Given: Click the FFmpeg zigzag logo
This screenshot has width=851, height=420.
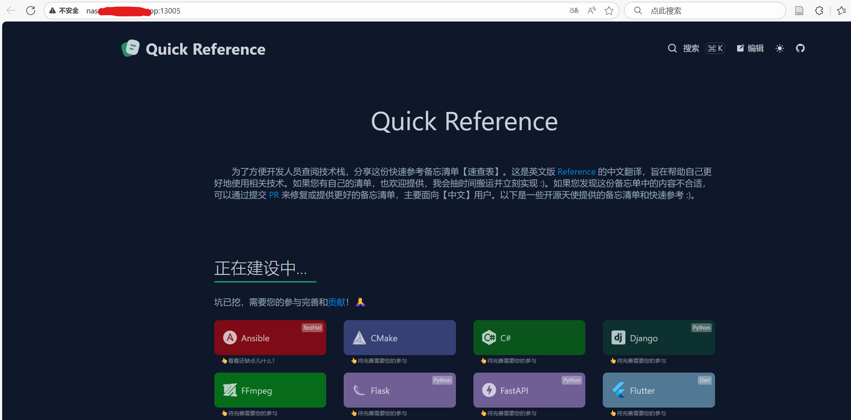Looking at the screenshot, I should click(x=230, y=390).
